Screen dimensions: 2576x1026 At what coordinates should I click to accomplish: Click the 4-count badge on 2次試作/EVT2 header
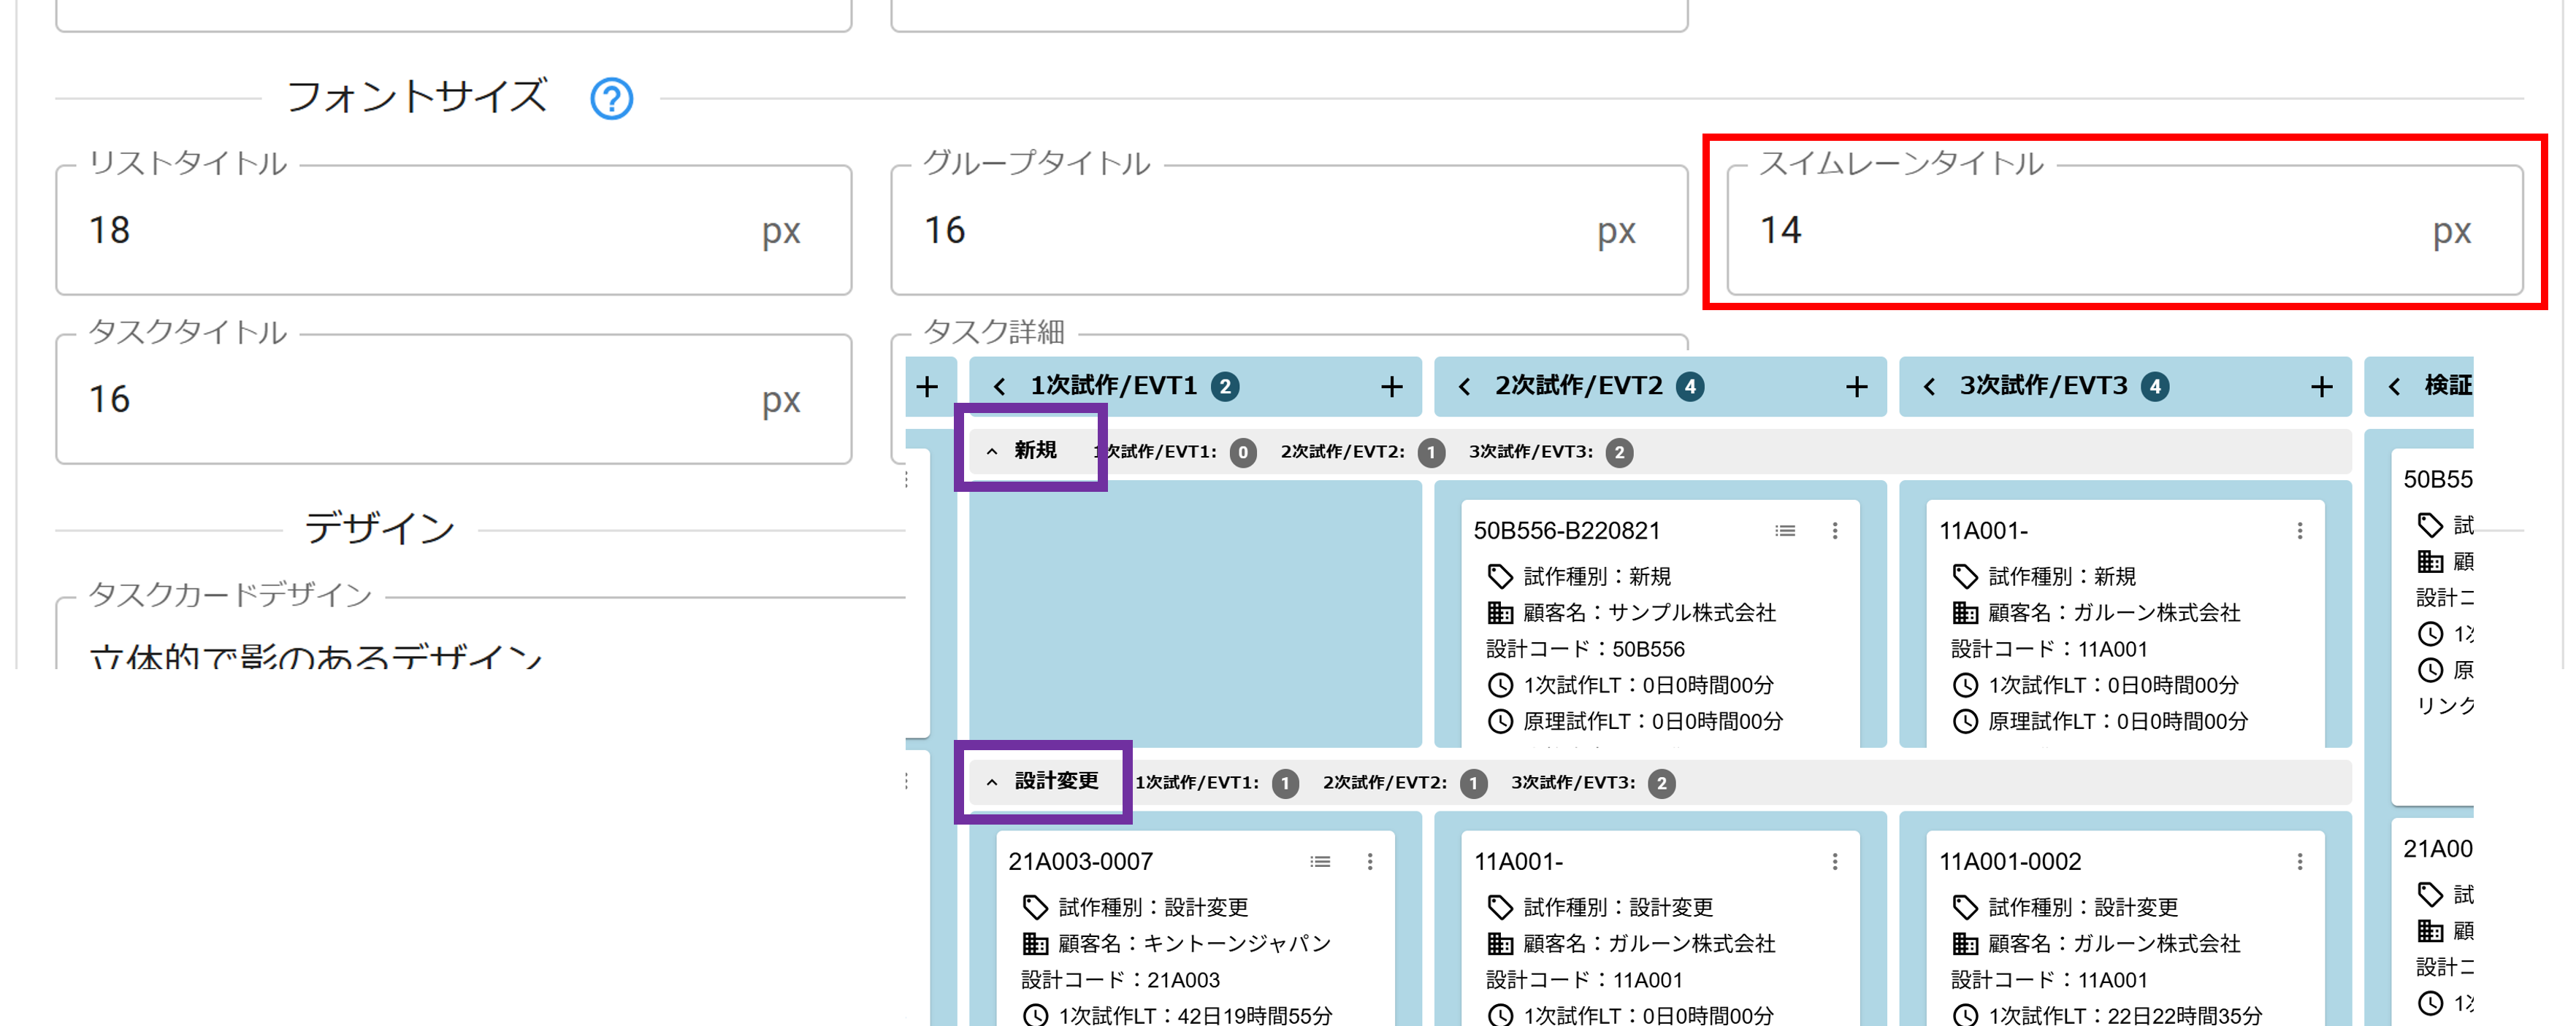coord(1689,387)
